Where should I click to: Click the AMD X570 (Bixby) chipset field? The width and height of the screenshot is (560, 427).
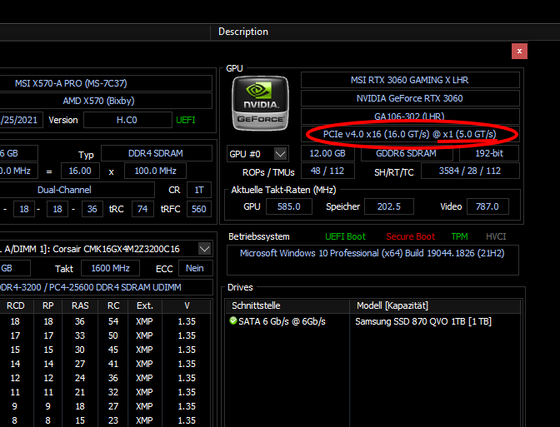(x=106, y=101)
